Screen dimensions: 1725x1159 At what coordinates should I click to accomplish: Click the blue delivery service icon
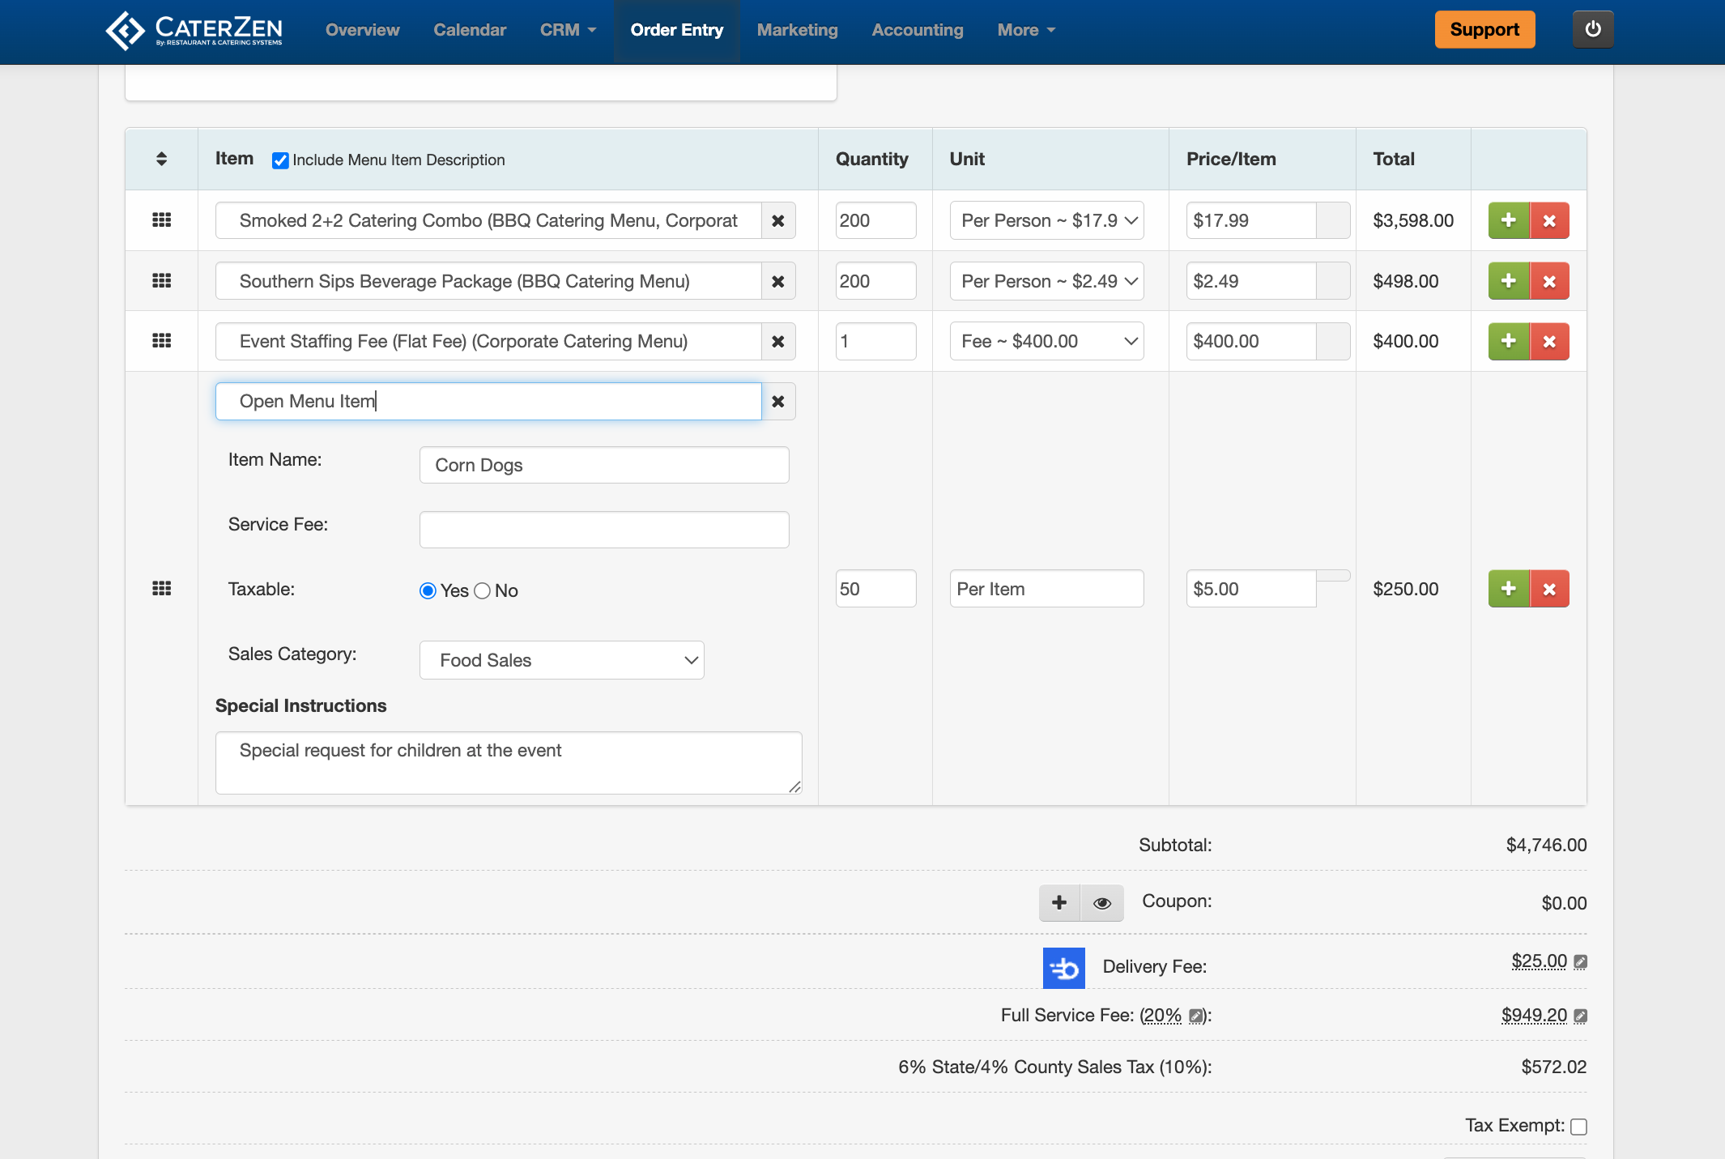1063,968
